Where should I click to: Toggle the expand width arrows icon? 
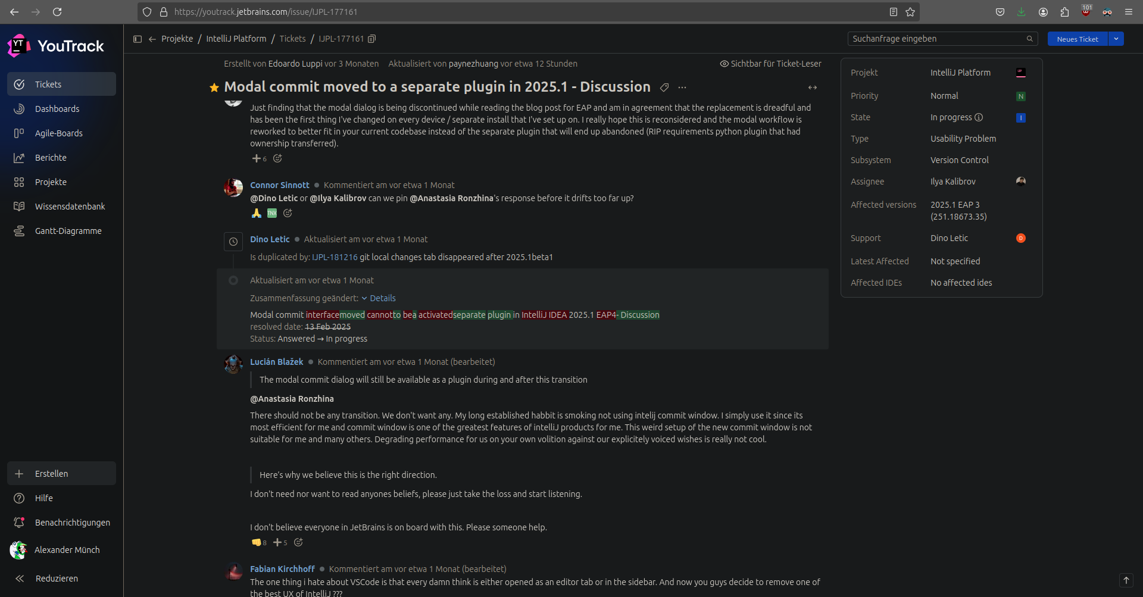[813, 87]
